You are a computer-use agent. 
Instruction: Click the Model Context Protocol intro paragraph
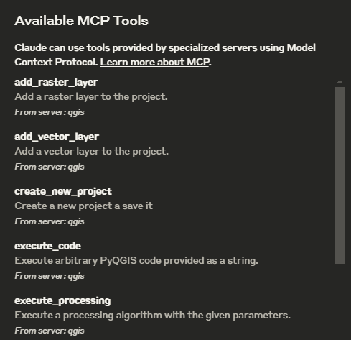[165, 55]
